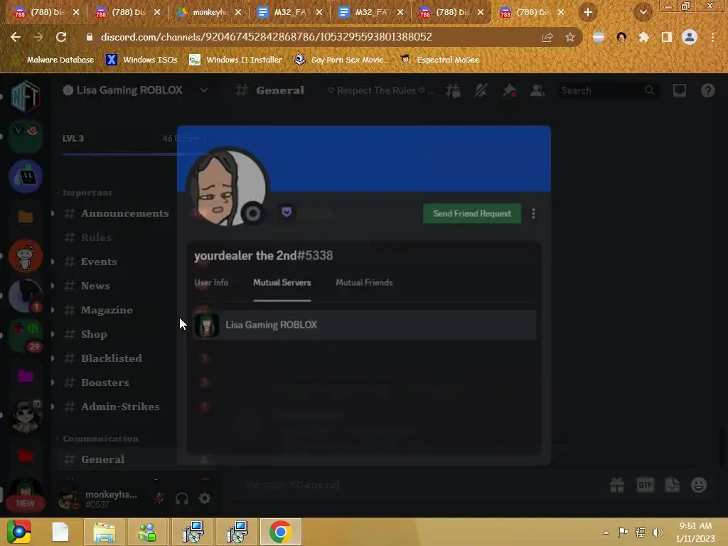The height and width of the screenshot is (546, 728).
Task: Open the Blacklisted channel
Action: (112, 358)
